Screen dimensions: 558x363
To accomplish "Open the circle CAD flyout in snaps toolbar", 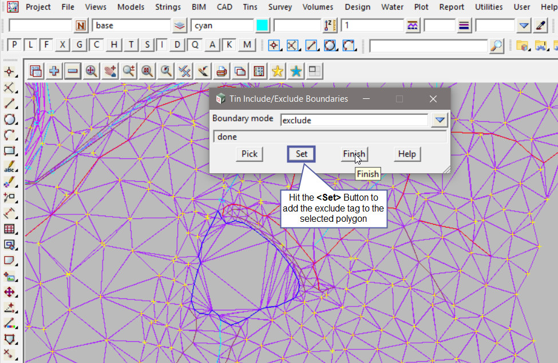I will click(x=330, y=46).
